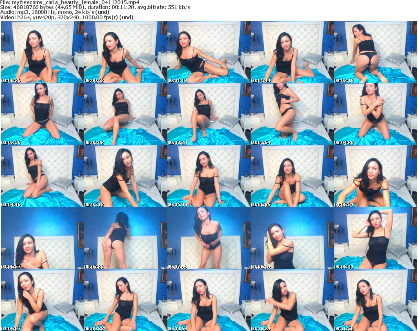Open the thumbnail stamped 00:00:26
Image resolution: width=418 pixels, height=331 pixels.
42,52
